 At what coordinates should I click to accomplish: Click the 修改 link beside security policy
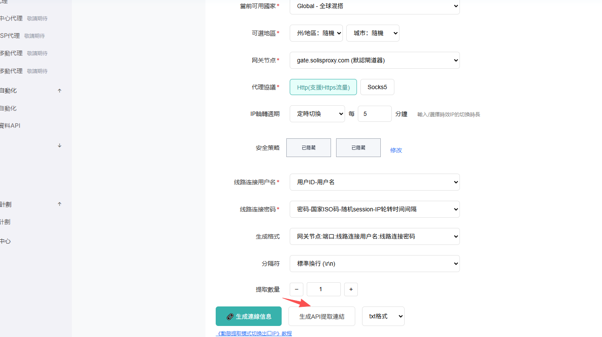pos(396,150)
